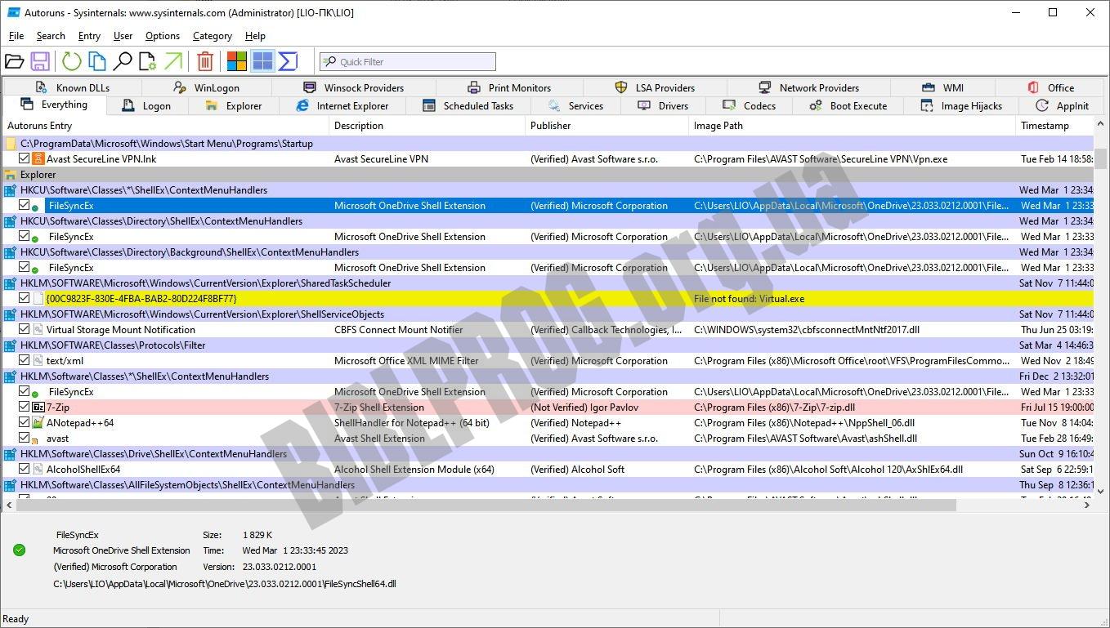This screenshot has height=628, width=1110.
Task: Select the "(Not Verified) Igor Pavlov" cell
Action: pyautogui.click(x=584, y=408)
